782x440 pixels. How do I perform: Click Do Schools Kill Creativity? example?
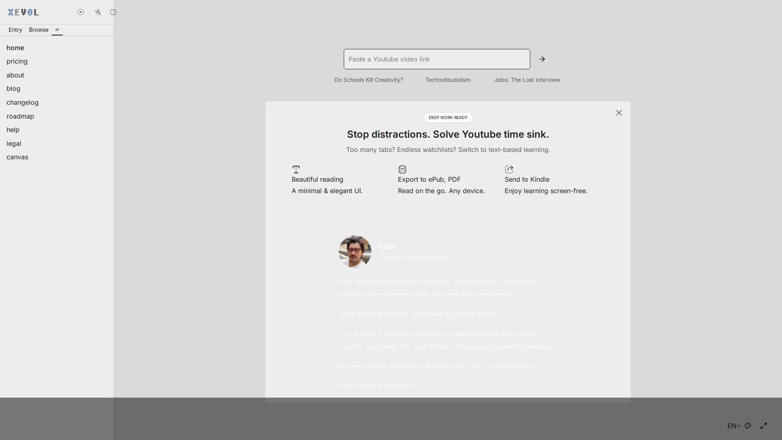(369, 80)
